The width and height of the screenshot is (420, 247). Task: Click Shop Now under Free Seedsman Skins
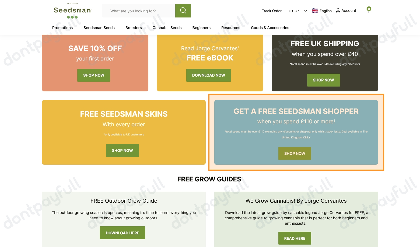coord(122,151)
